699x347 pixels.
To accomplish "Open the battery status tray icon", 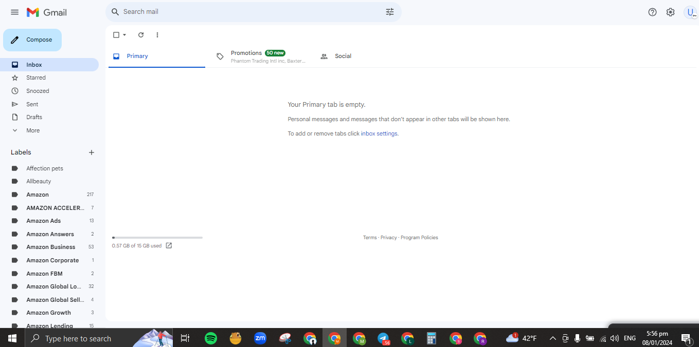I will pyautogui.click(x=590, y=338).
